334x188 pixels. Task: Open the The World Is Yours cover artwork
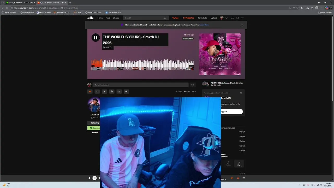(220, 54)
